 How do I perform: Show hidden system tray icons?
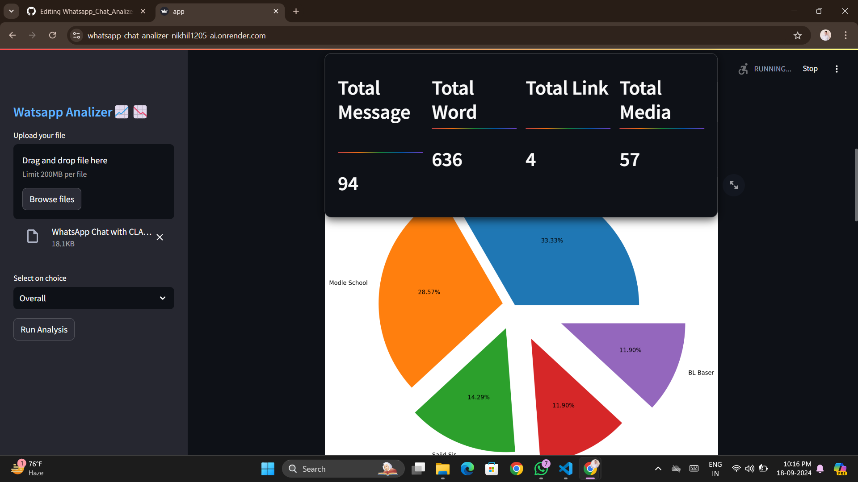click(x=658, y=469)
